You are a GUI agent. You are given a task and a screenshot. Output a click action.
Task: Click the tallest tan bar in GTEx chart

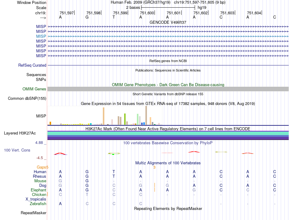coord(146,115)
